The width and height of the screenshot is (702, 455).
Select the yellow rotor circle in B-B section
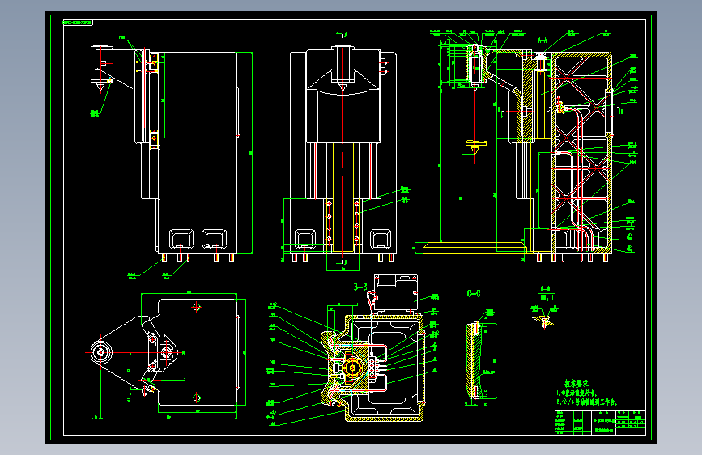[x=352, y=368]
